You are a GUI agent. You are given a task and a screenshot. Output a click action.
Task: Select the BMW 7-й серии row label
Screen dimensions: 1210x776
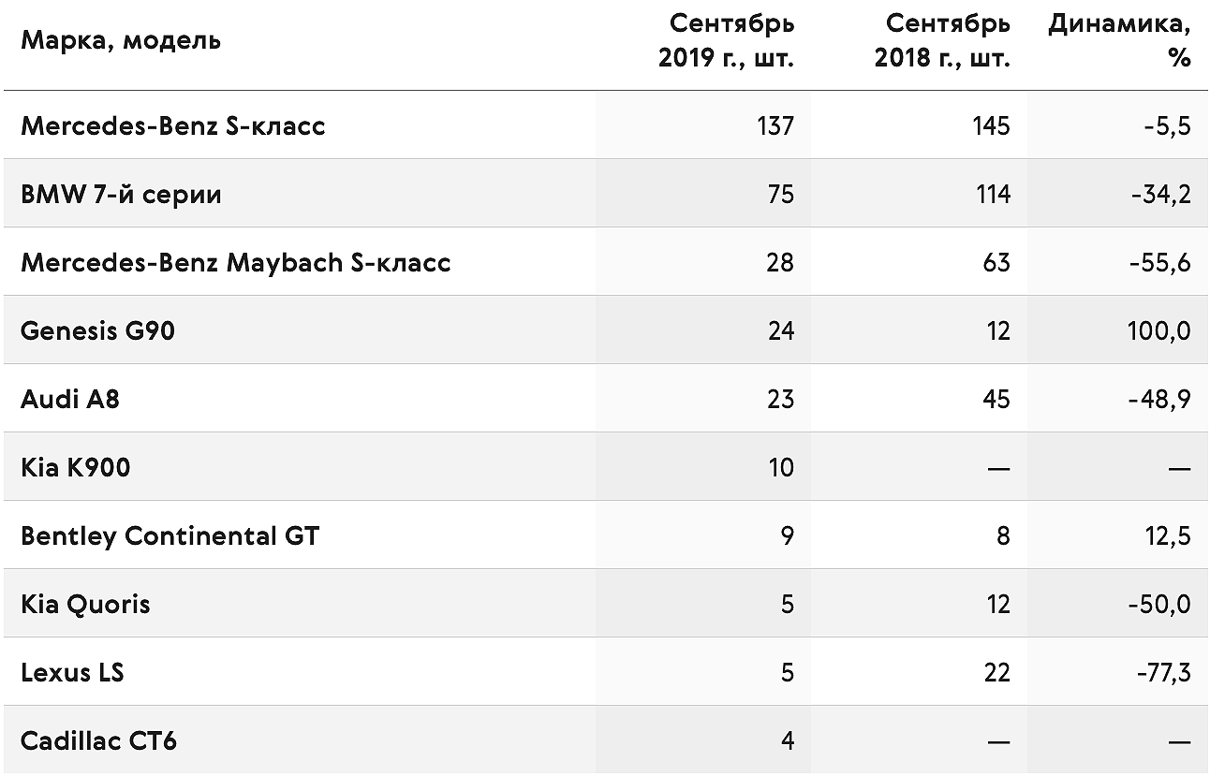pyautogui.click(x=121, y=194)
